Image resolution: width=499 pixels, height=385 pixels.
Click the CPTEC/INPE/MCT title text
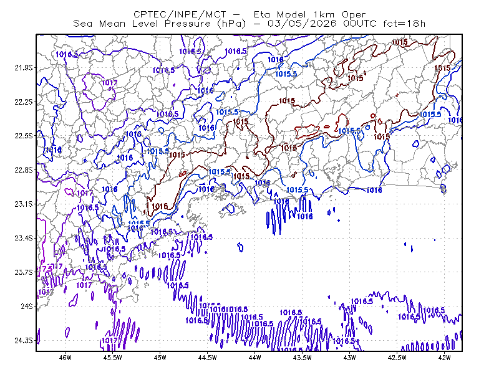click(x=180, y=14)
